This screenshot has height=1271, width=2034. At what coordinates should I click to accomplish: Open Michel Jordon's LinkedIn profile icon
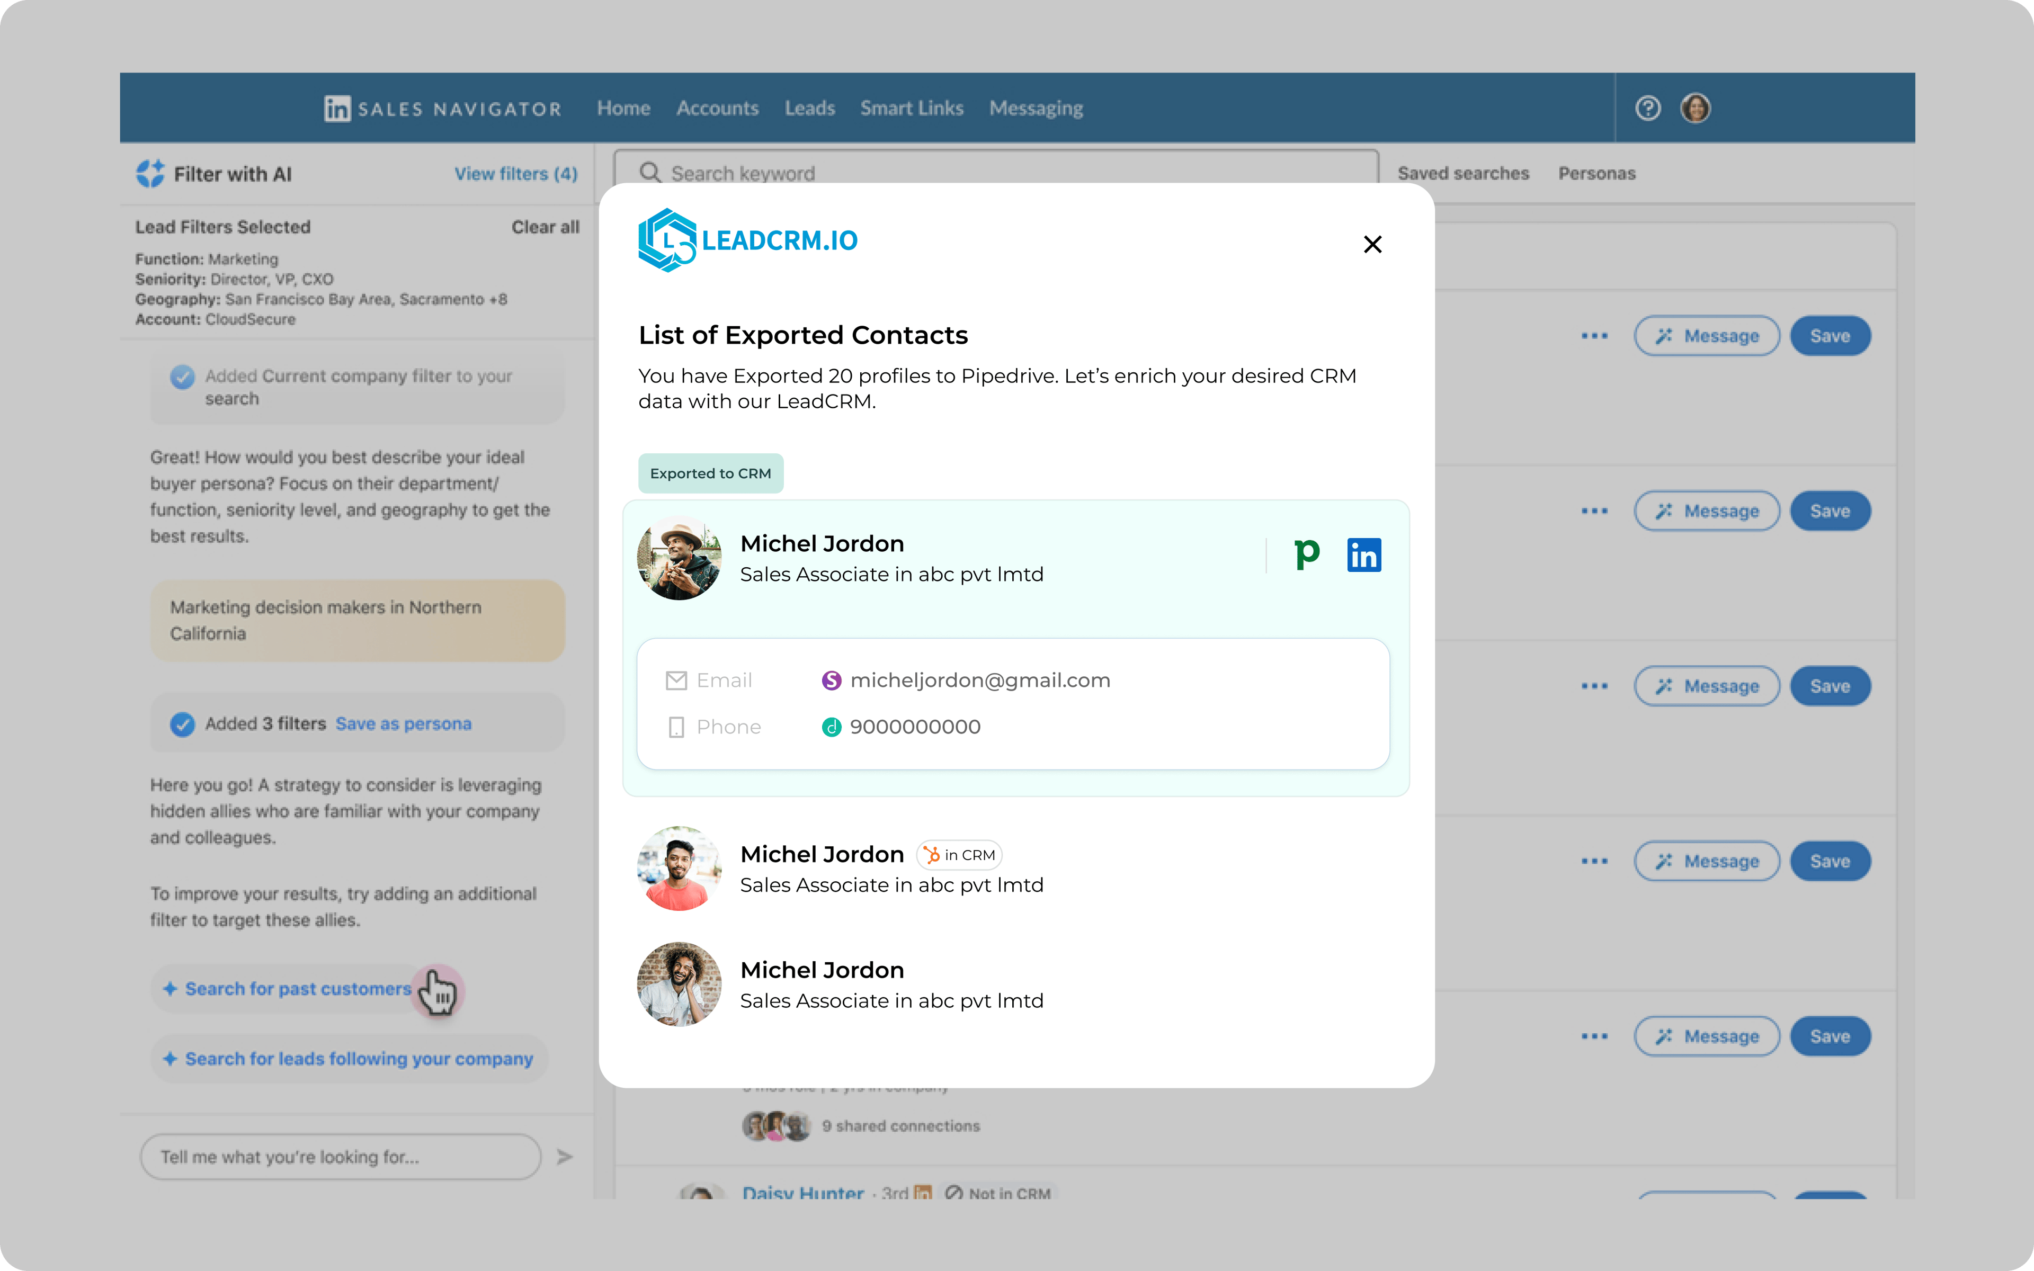[1363, 554]
